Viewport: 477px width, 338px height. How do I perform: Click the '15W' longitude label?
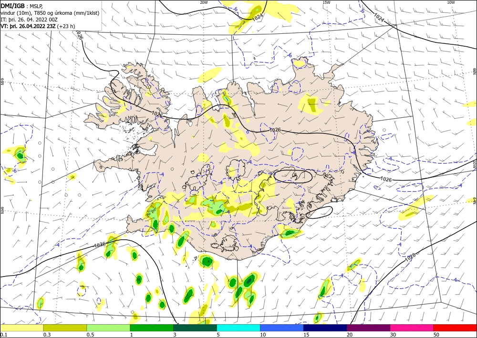(326, 2)
